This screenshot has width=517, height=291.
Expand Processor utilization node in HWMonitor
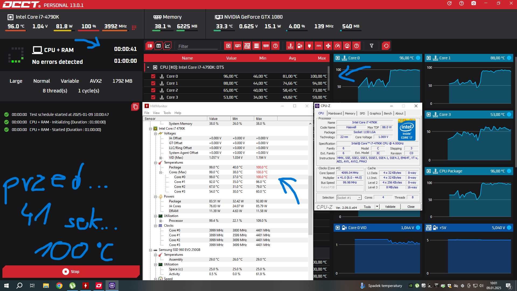point(160,221)
